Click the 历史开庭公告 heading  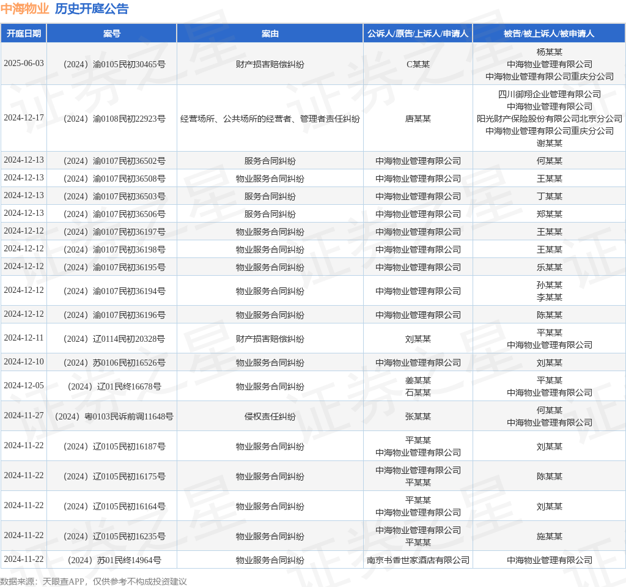[x=92, y=9]
